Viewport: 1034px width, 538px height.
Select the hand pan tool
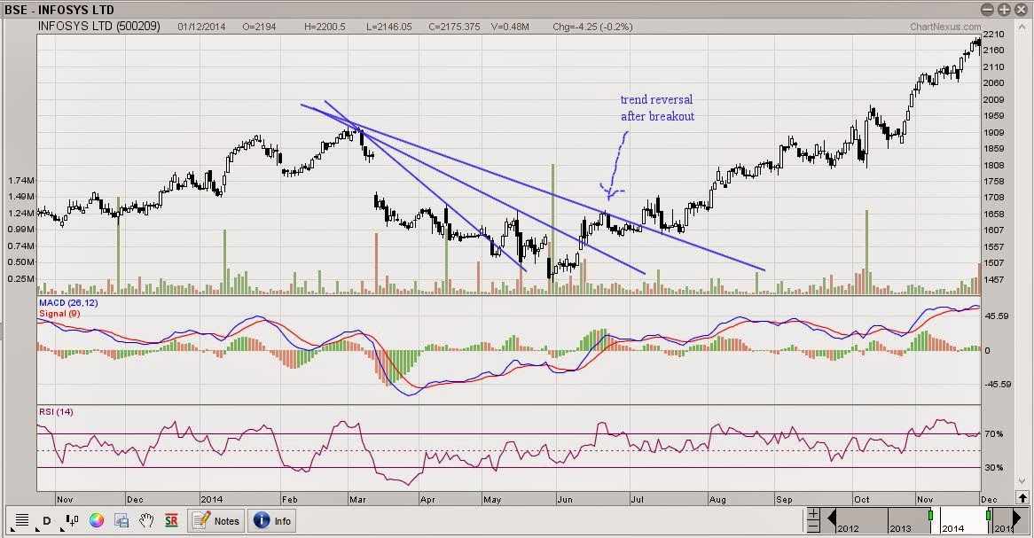click(x=145, y=521)
